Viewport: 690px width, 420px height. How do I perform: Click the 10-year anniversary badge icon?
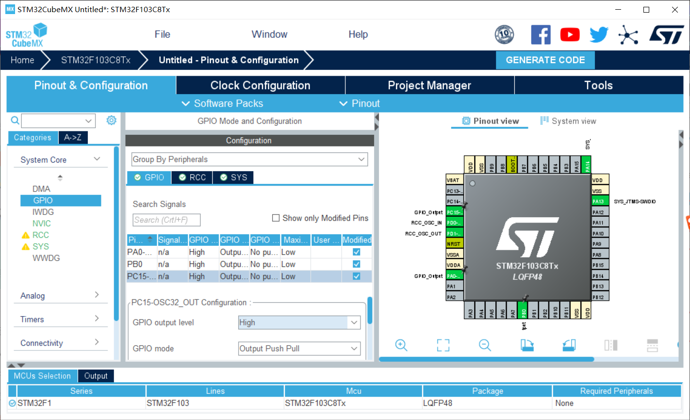tap(504, 35)
